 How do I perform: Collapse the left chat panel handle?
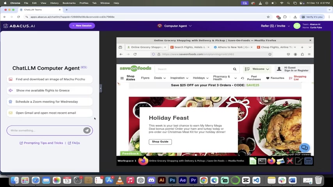point(101,88)
